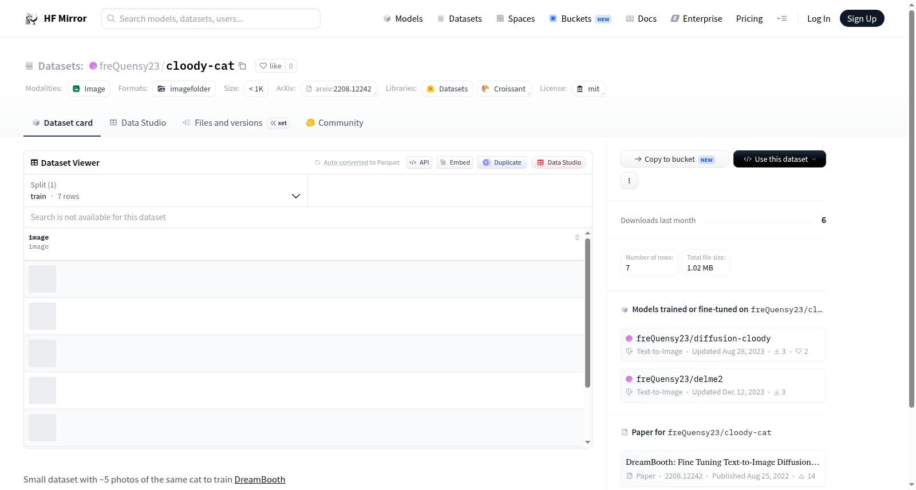Click the Sign Up button

click(x=862, y=19)
